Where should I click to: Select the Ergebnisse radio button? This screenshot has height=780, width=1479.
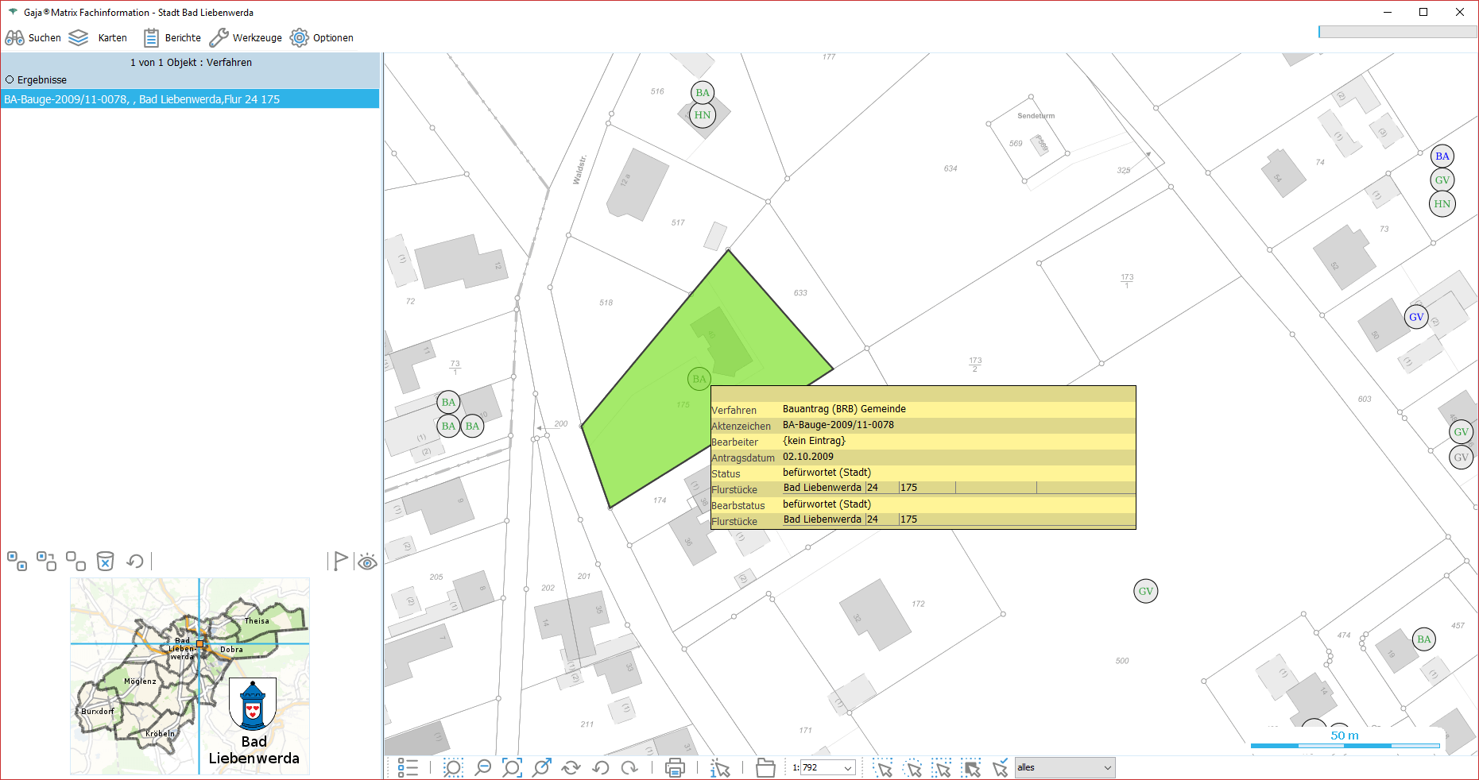click(x=10, y=80)
